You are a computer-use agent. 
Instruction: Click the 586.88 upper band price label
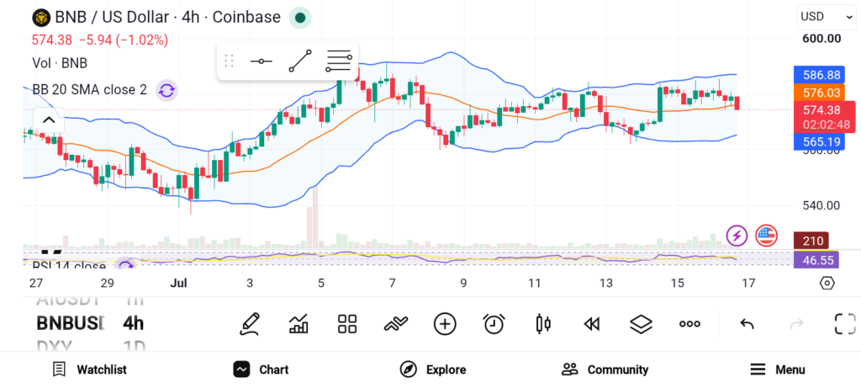[x=819, y=75]
